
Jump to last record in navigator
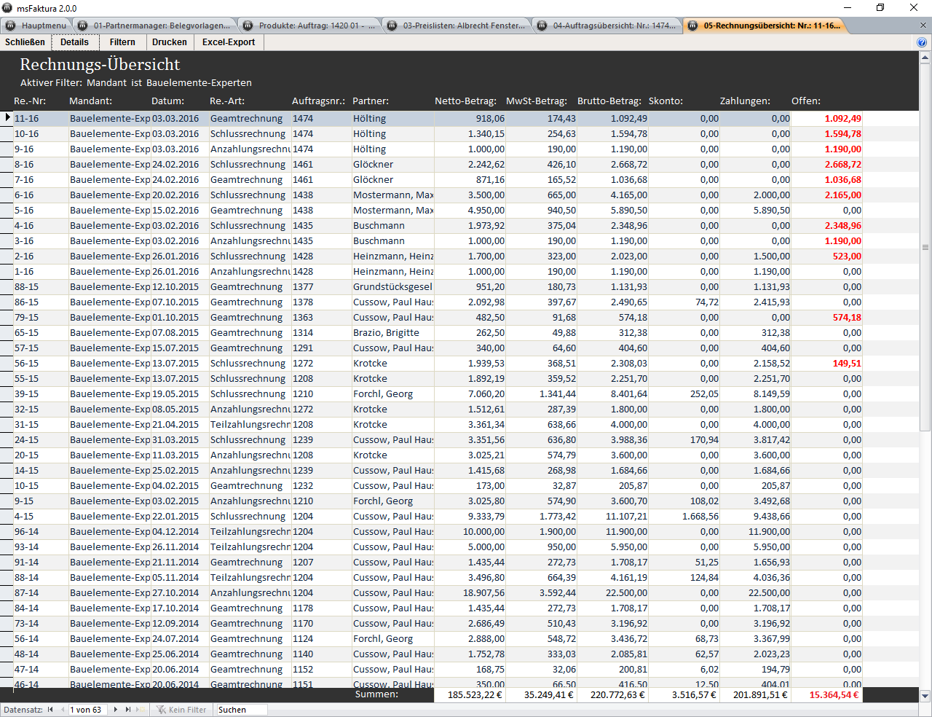click(x=128, y=710)
